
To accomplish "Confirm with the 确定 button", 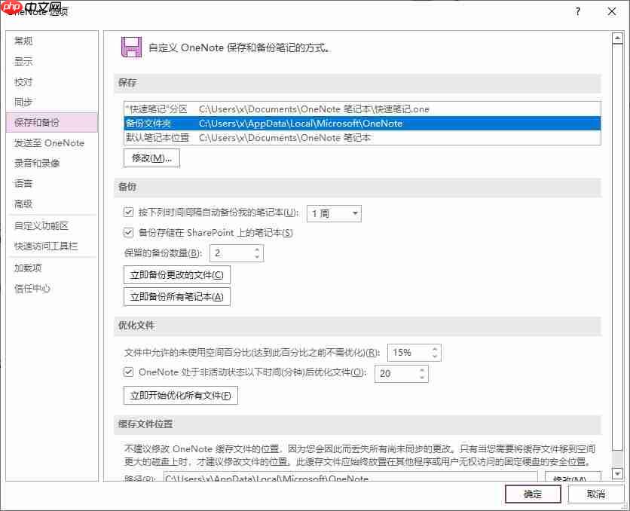I will point(533,494).
